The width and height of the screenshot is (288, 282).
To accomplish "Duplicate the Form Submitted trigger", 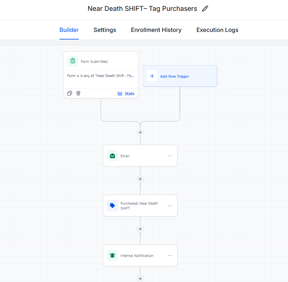I will (x=70, y=93).
